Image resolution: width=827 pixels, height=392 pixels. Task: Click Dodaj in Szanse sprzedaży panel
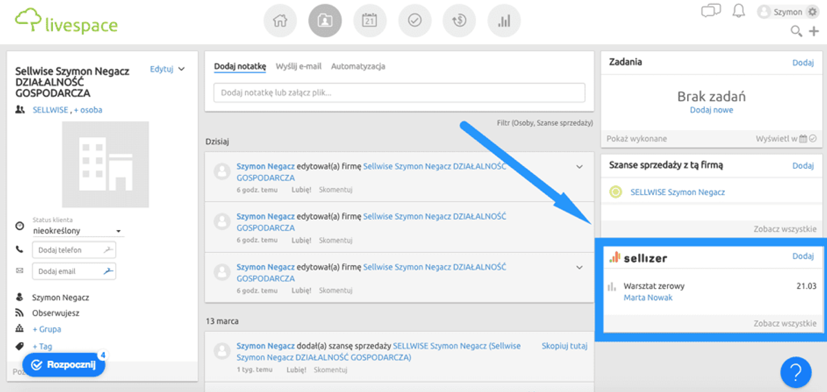tap(803, 165)
